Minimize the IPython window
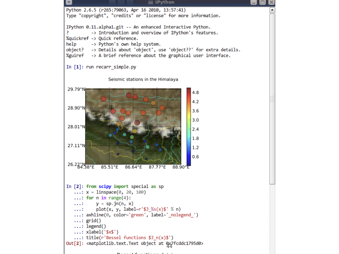 [254, 2]
